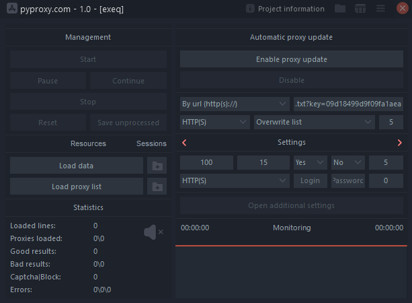Click the Continue button
The width and height of the screenshot is (412, 303).
pos(128,81)
